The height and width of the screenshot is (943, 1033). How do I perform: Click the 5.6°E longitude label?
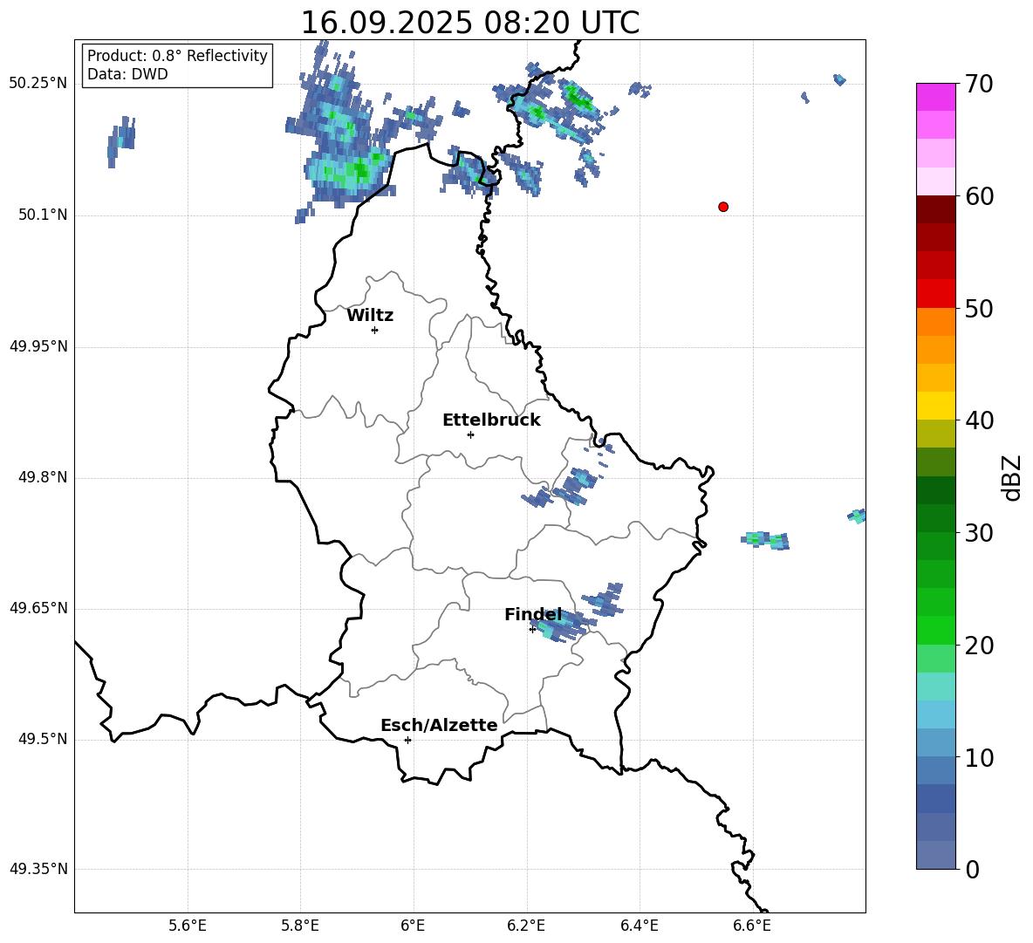pos(188,926)
